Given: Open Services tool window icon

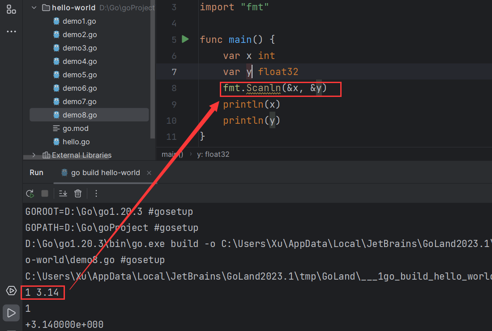Looking at the screenshot, I should click(11, 291).
